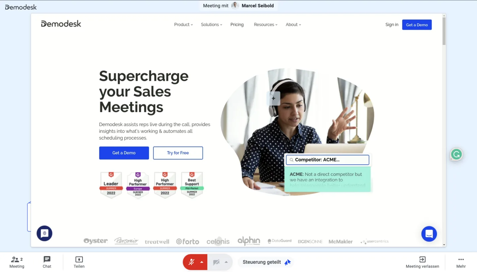Screen dimensions: 477x272
Task: Click the scrollbar down arrow
Action: tap(444, 245)
